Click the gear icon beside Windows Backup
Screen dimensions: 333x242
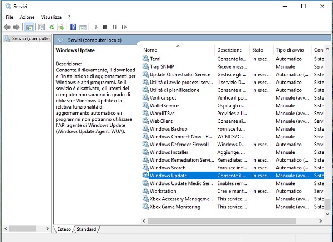145,128
